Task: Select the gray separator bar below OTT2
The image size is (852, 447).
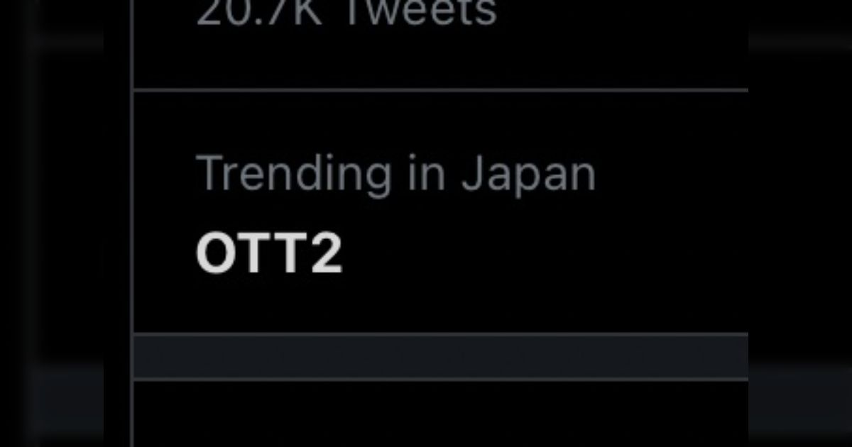Action: tap(440, 356)
